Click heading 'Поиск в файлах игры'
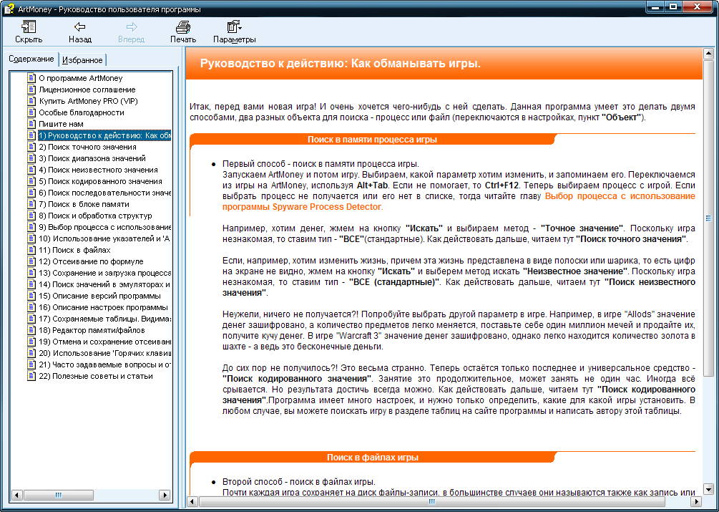This screenshot has width=719, height=512. pyautogui.click(x=372, y=458)
